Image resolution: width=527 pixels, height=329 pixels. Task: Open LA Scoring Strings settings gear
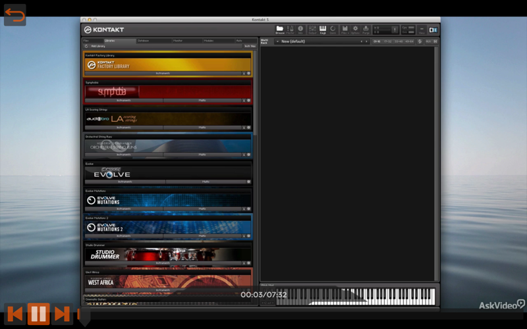[249, 128]
